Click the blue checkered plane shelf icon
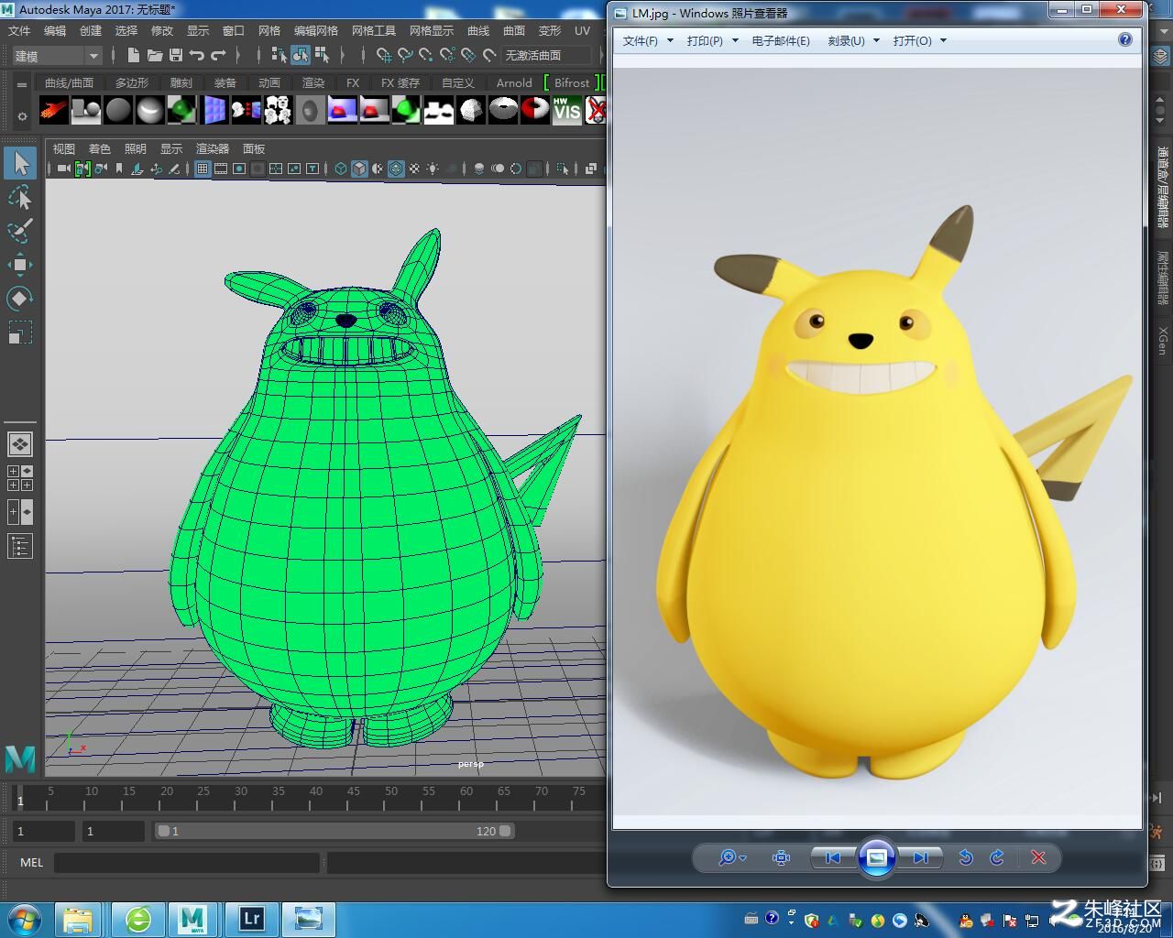This screenshot has height=938, width=1173. point(214,111)
